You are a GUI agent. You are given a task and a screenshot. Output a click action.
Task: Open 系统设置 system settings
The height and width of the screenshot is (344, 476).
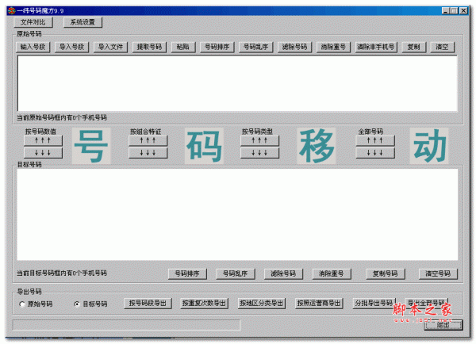click(83, 22)
